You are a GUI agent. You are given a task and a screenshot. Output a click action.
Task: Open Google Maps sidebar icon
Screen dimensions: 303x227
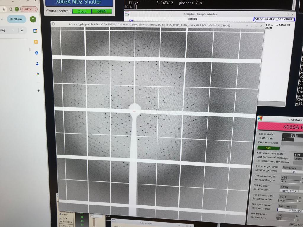click(x=38, y=74)
